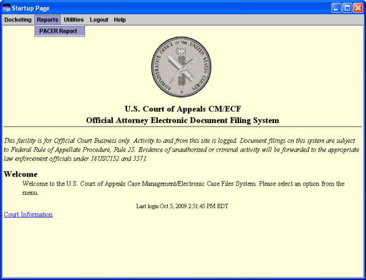The height and width of the screenshot is (280, 366).
Task: Open the Docketing menu
Action: pos(17,20)
